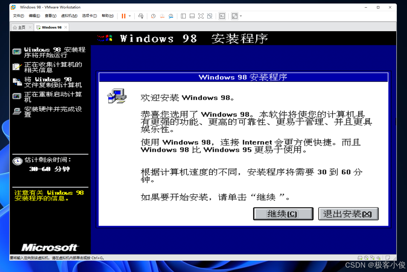This screenshot has height=272, width=407.
Task: Close the 主页 tab
Action: tap(30, 27)
